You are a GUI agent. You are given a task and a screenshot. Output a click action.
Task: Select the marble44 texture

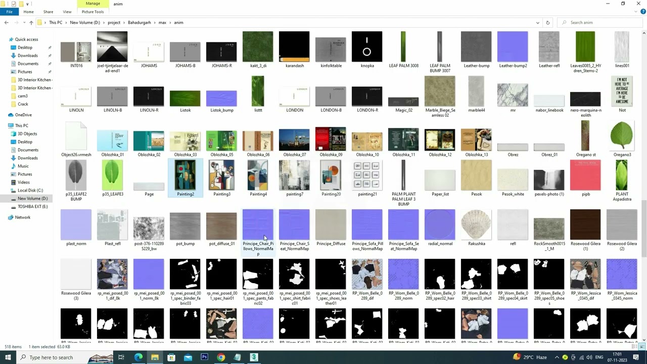point(477,94)
